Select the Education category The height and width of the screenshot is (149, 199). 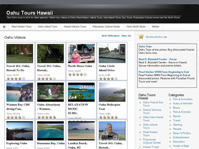tap(179, 142)
